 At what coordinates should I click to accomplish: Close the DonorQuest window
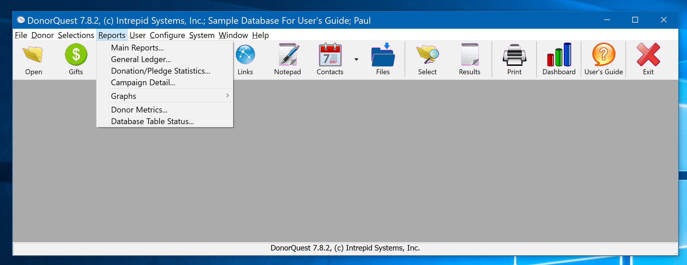pyautogui.click(x=664, y=20)
